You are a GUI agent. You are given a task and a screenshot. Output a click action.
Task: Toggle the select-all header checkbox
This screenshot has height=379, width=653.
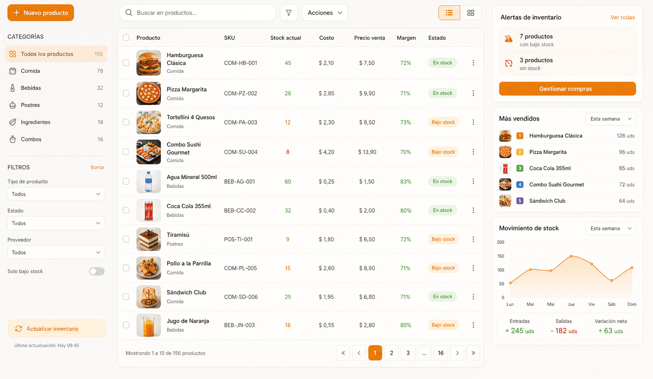click(126, 38)
